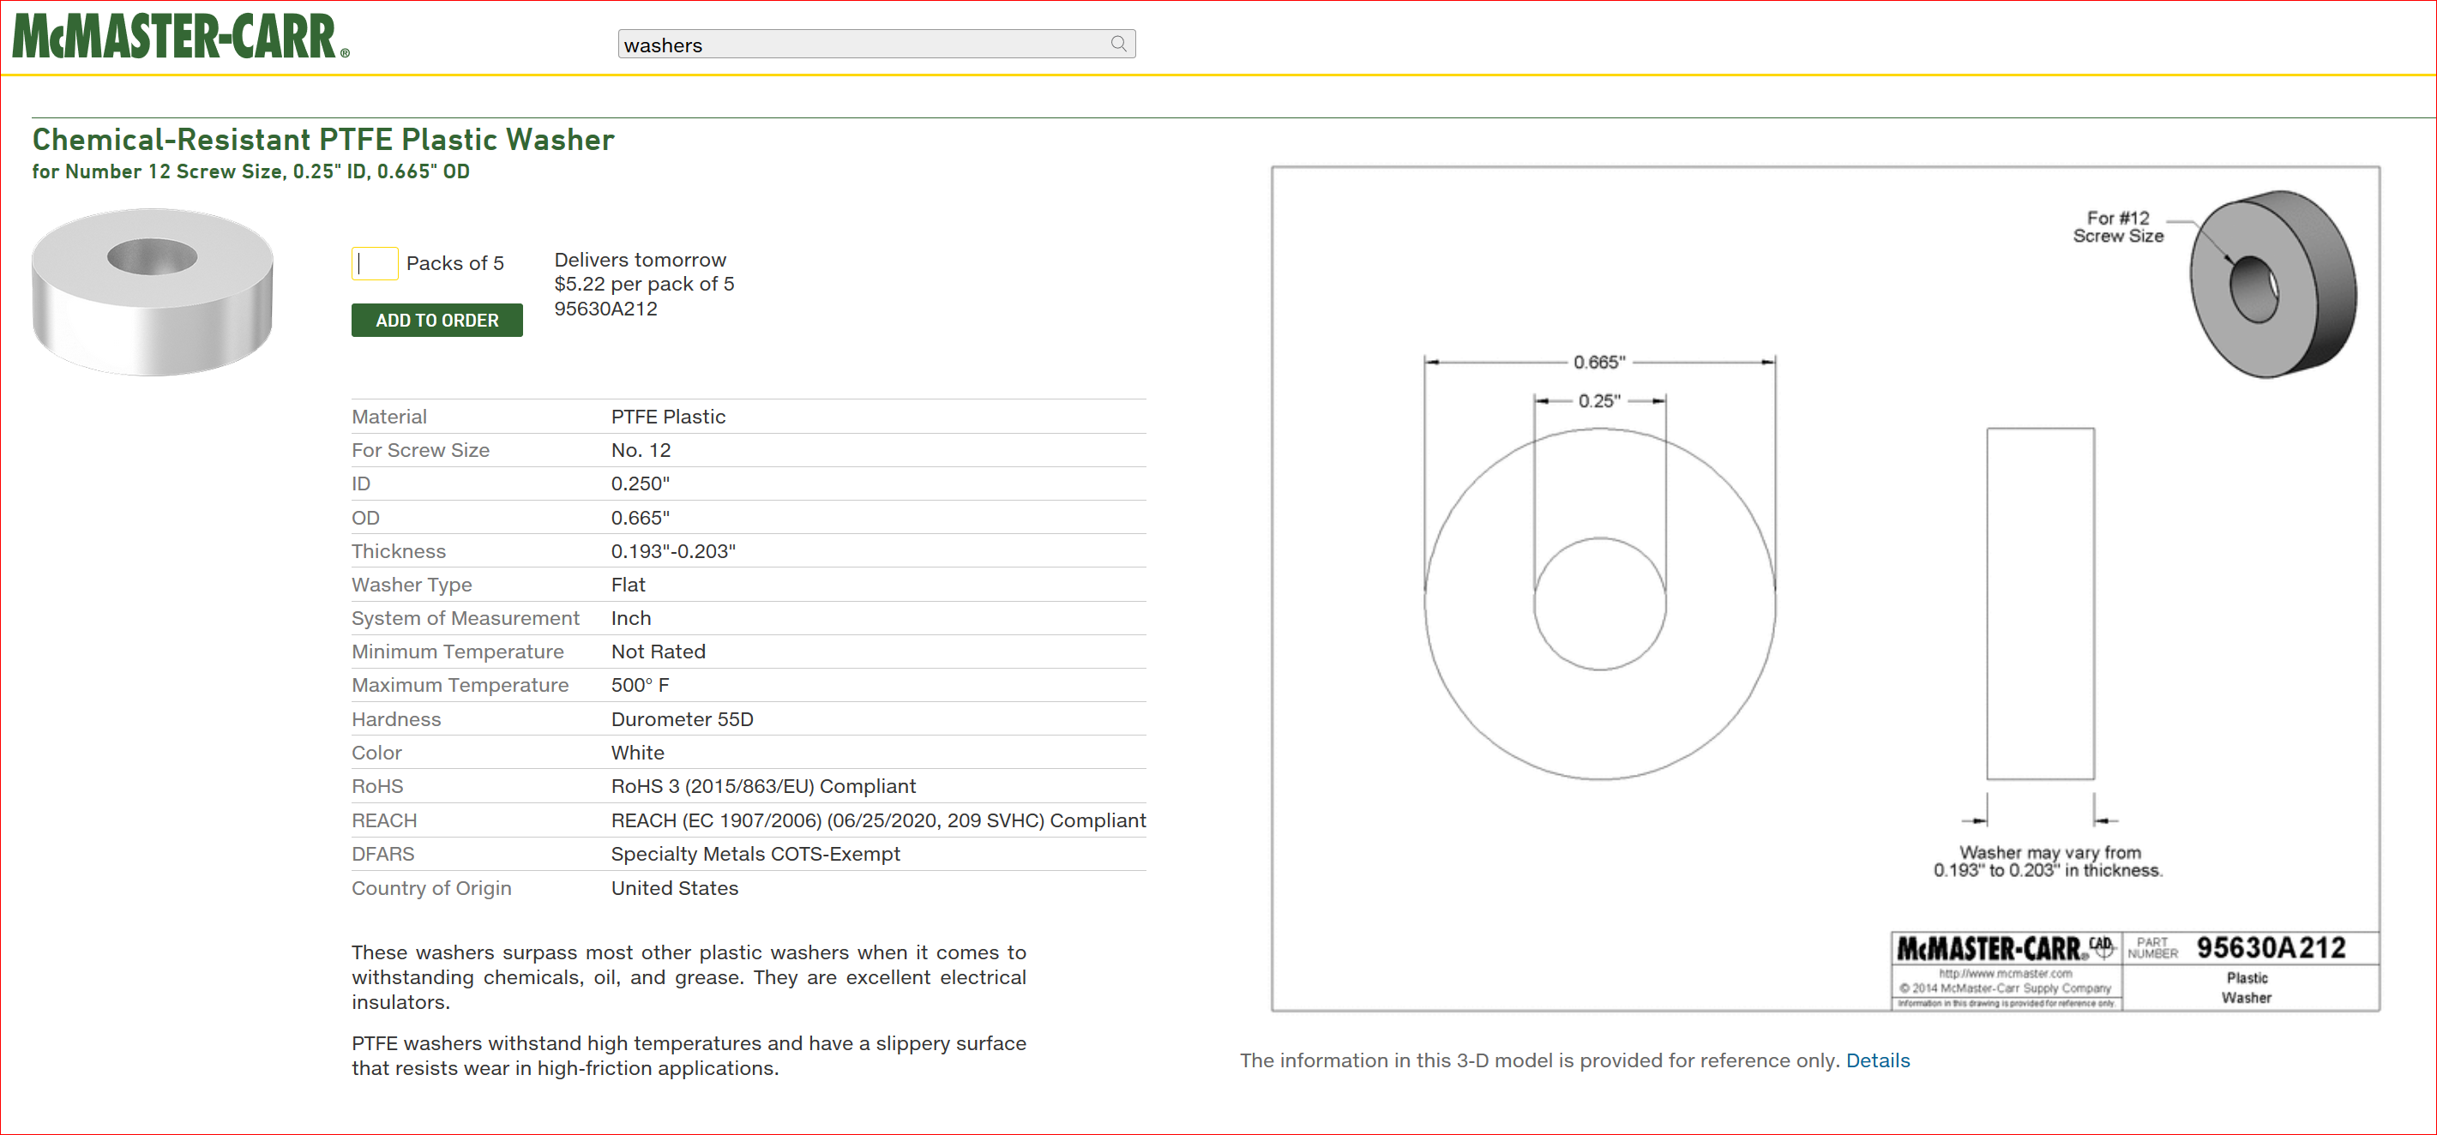
Task: Click the product title "Chemical-Resistant PTFE Plastic Washer"
Action: 322,140
